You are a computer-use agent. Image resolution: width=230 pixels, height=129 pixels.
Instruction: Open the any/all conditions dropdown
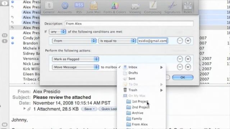[x=57, y=32]
